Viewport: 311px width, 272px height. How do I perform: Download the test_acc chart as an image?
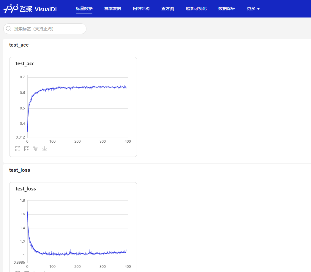click(x=44, y=149)
